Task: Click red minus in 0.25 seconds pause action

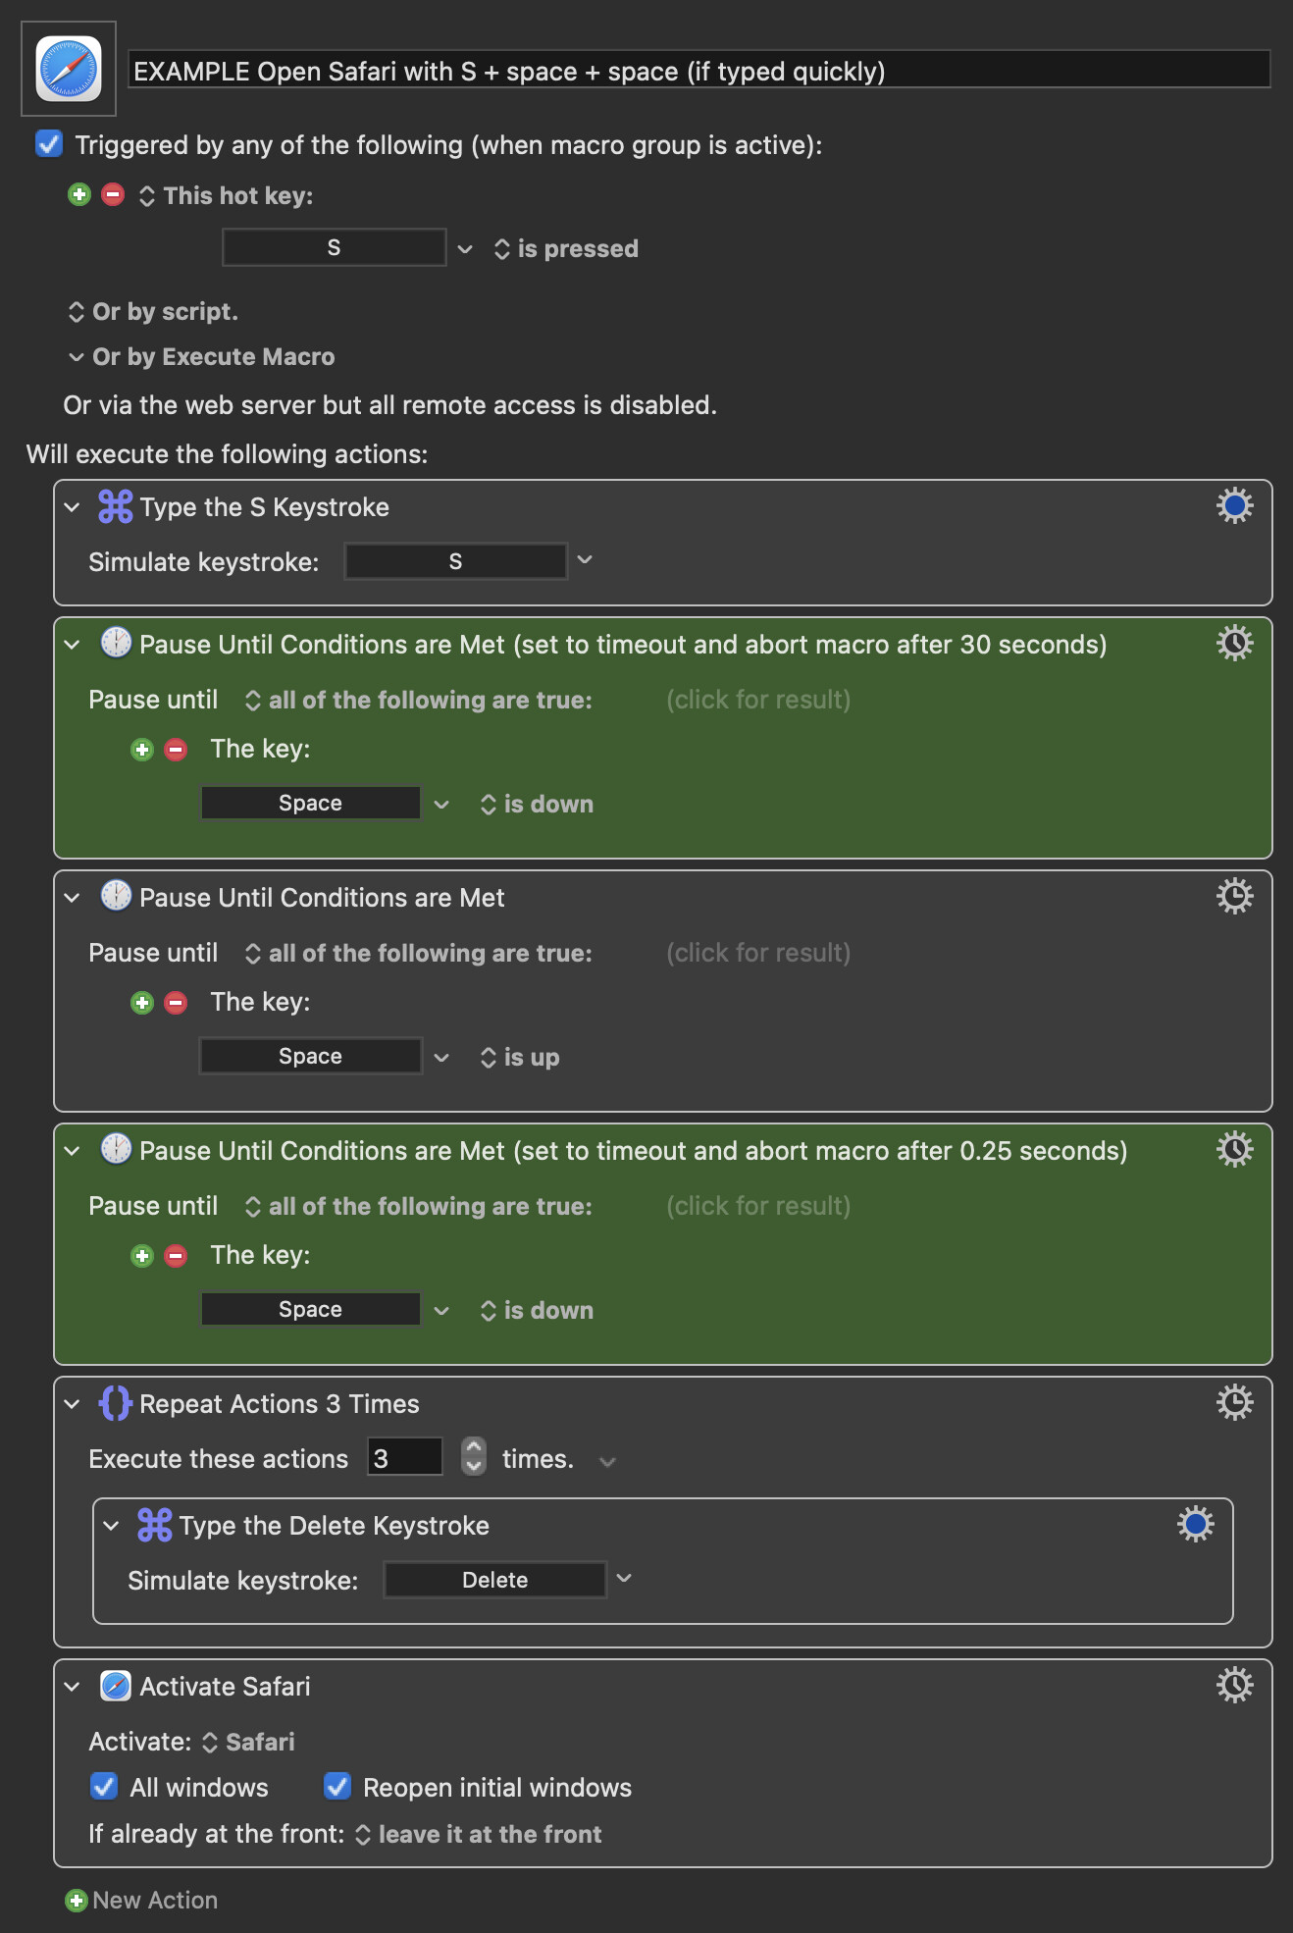Action: (176, 1256)
